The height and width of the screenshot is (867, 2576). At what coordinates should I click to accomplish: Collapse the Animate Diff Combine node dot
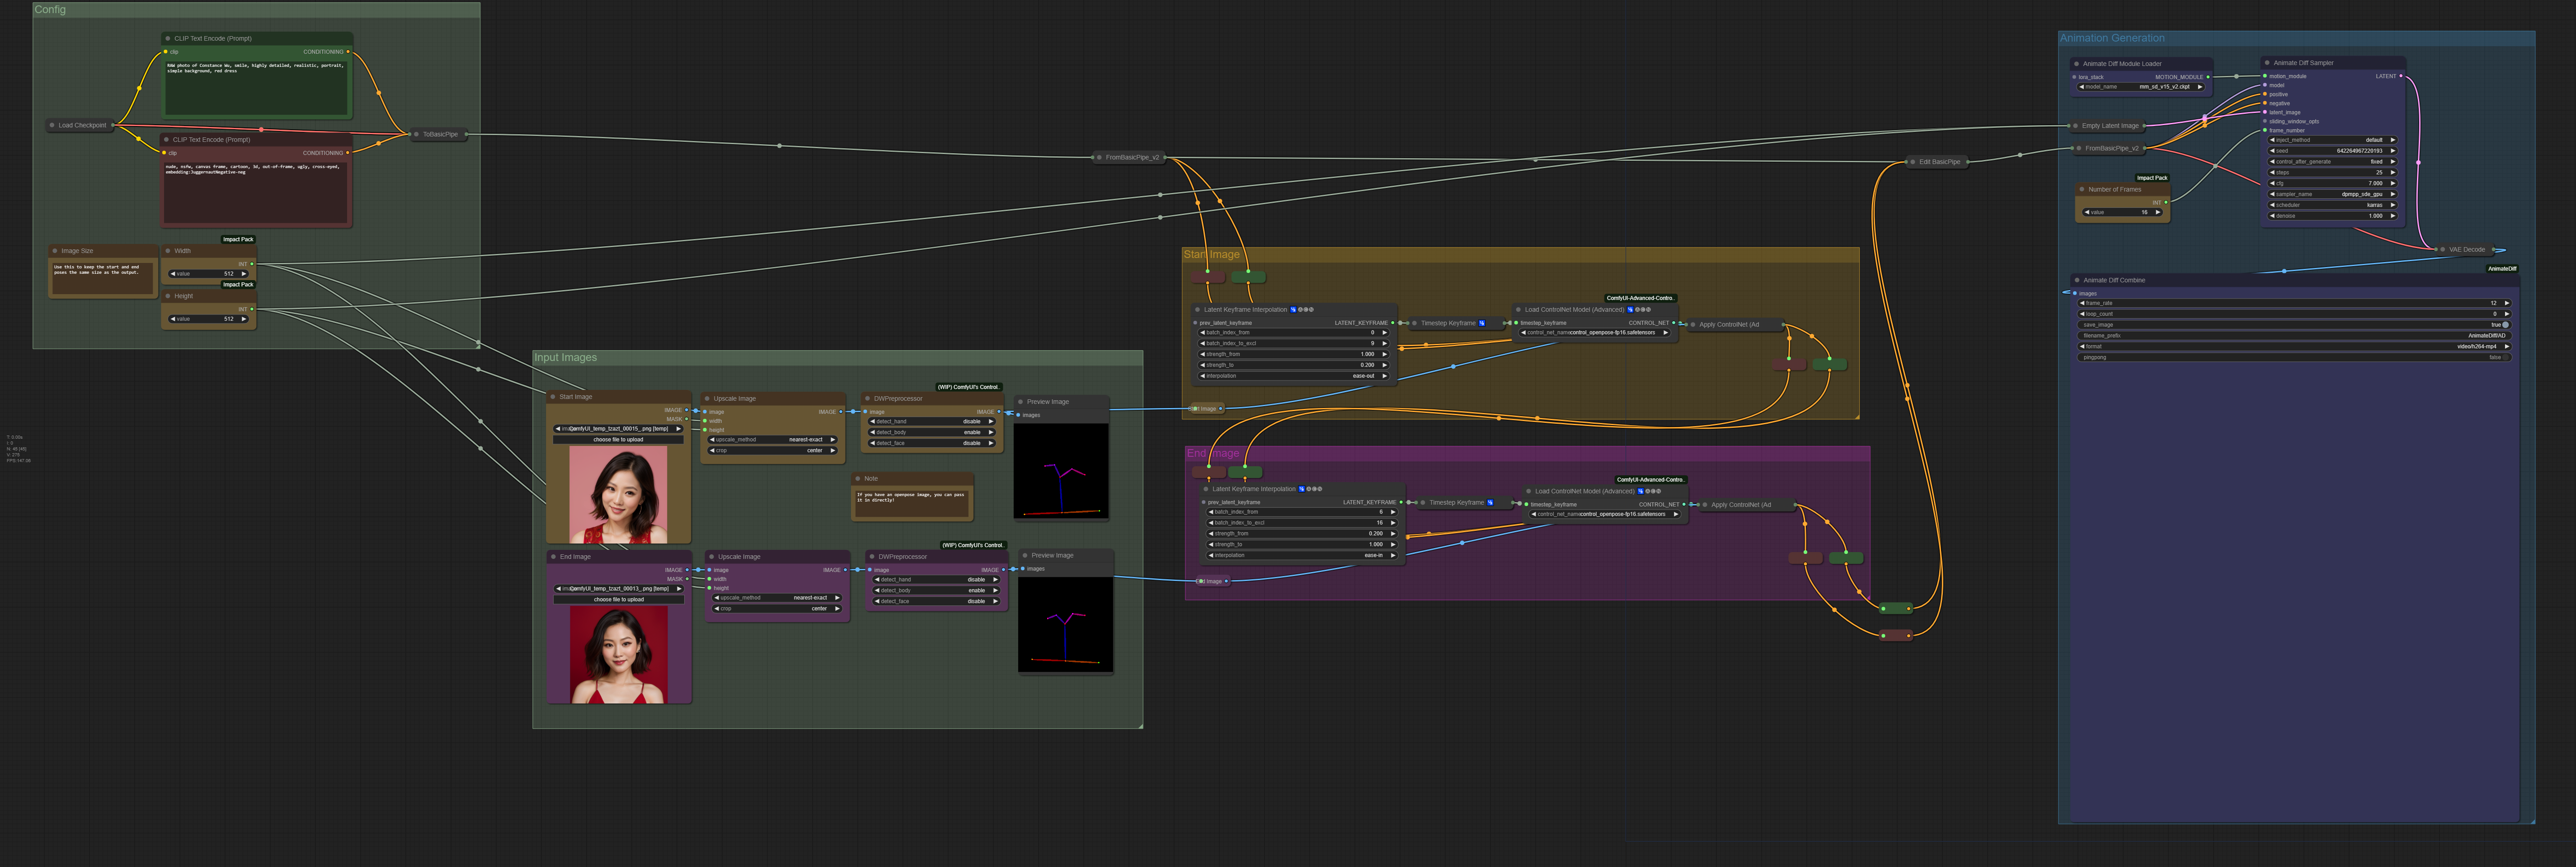click(2077, 280)
